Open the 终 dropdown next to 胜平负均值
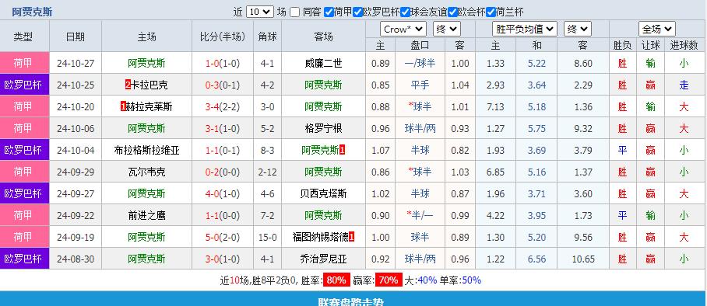This screenshot has height=306, width=707. (x=577, y=30)
